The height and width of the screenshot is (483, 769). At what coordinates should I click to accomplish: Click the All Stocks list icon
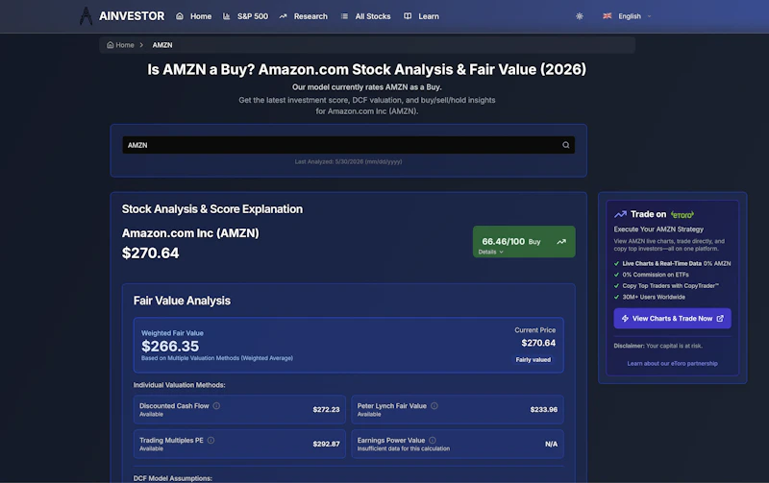click(344, 16)
